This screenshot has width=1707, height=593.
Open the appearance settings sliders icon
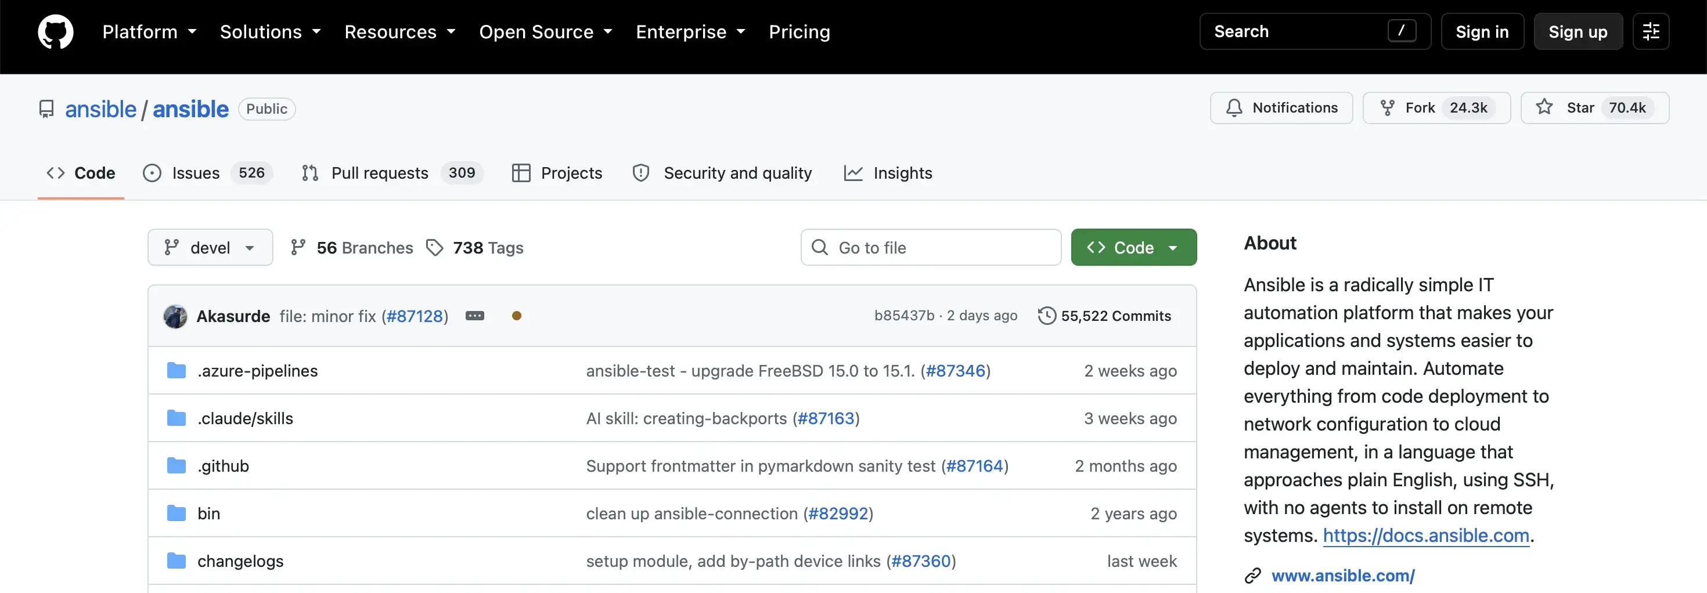point(1651,32)
